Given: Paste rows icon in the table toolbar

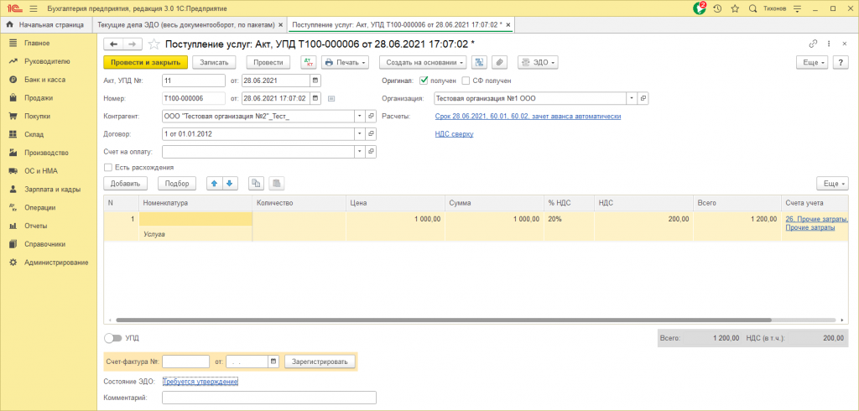Looking at the screenshot, I should (277, 183).
